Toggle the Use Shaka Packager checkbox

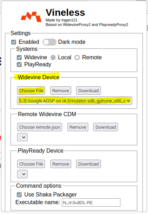tap(19, 195)
